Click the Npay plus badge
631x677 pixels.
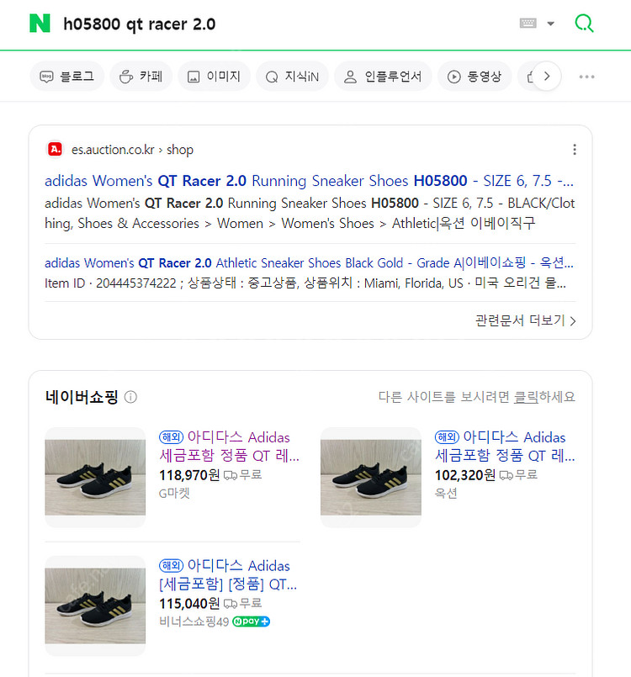(251, 621)
